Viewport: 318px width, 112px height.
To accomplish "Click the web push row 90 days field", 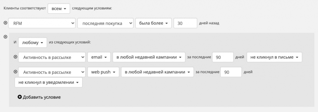I will click(231, 72).
